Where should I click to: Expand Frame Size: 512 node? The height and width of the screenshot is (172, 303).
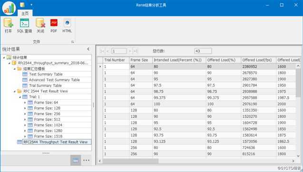coord(25,119)
